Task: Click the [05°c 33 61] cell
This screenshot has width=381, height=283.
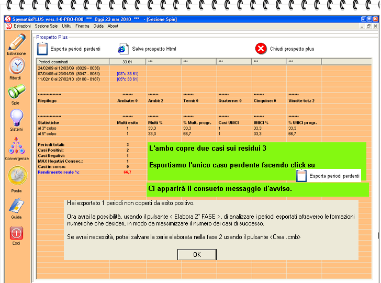Action: 128,79
